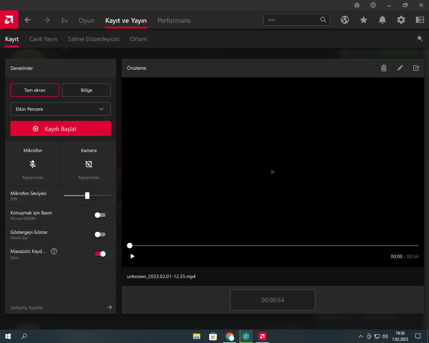Click the AMD logo home icon
The height and width of the screenshot is (343, 429).
coord(9,20)
